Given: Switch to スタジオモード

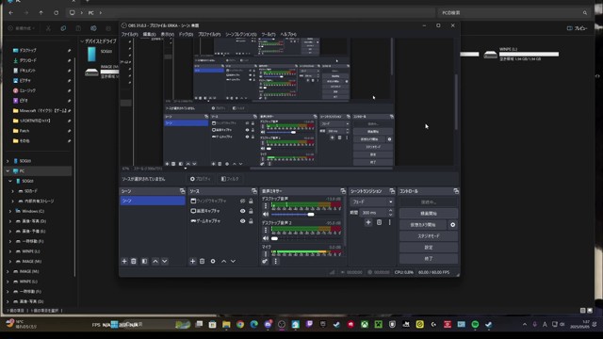Looking at the screenshot, I should click(429, 236).
